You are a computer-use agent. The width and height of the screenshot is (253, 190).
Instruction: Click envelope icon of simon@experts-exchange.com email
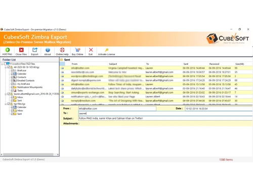point(62,93)
